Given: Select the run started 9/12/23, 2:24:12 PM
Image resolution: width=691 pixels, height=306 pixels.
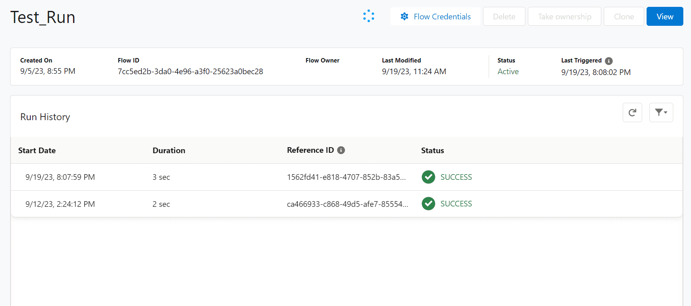Looking at the screenshot, I should (347, 204).
